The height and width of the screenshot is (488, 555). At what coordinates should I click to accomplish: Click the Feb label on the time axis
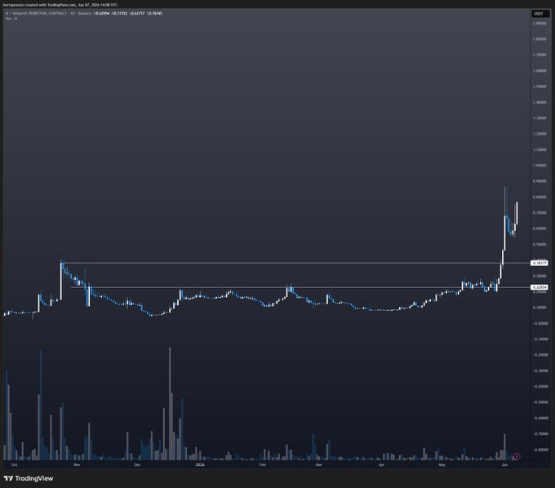tap(262, 464)
